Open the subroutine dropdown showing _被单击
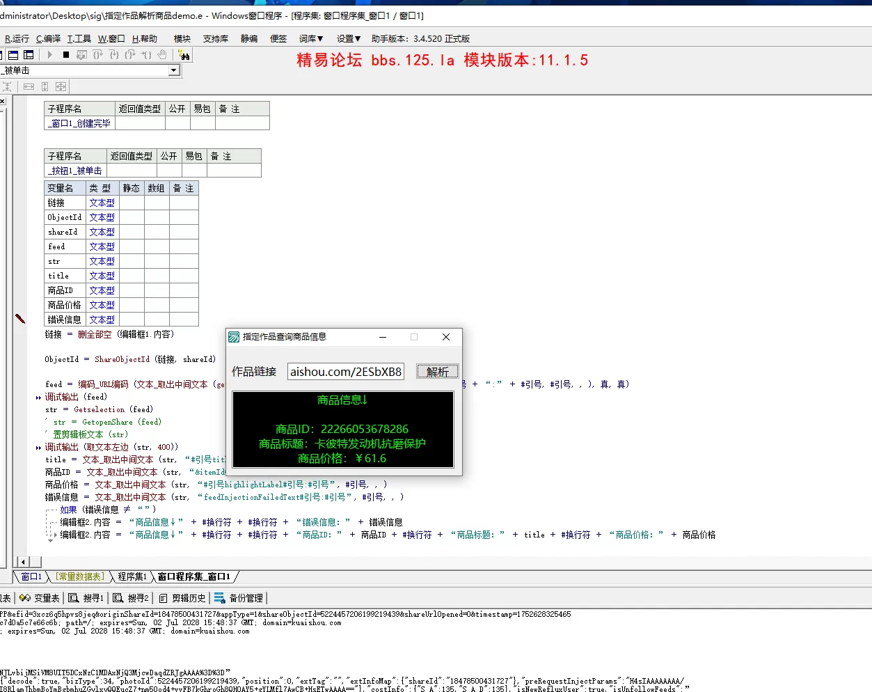This screenshot has width=872, height=692. point(174,70)
